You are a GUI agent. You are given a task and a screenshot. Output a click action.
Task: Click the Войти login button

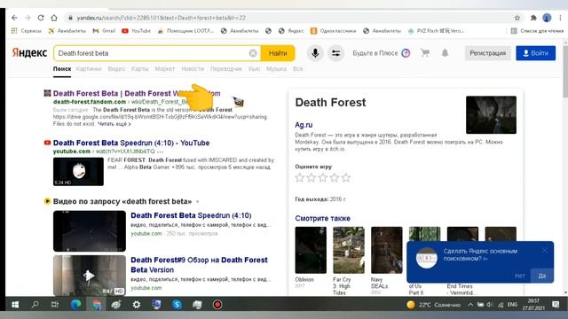(x=536, y=53)
